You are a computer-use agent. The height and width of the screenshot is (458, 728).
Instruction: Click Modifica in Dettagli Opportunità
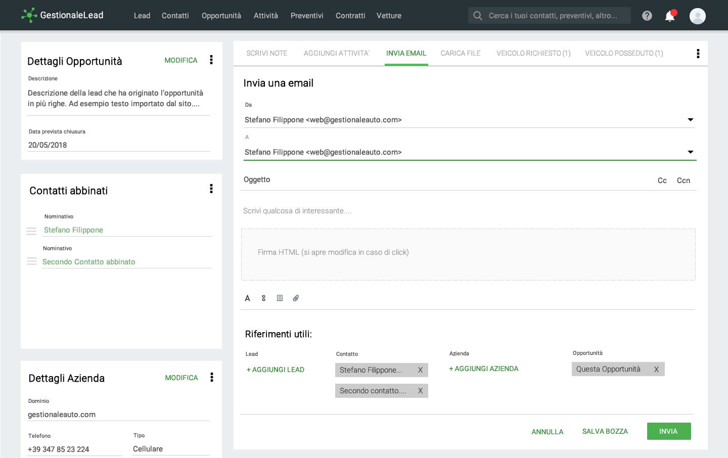181,60
